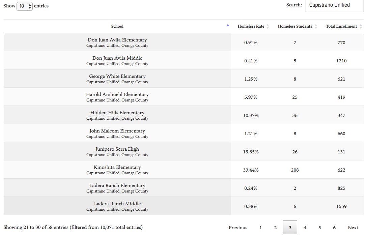This screenshot has width=366, height=236.
Task: Jump to page 2
Action: click(275, 228)
